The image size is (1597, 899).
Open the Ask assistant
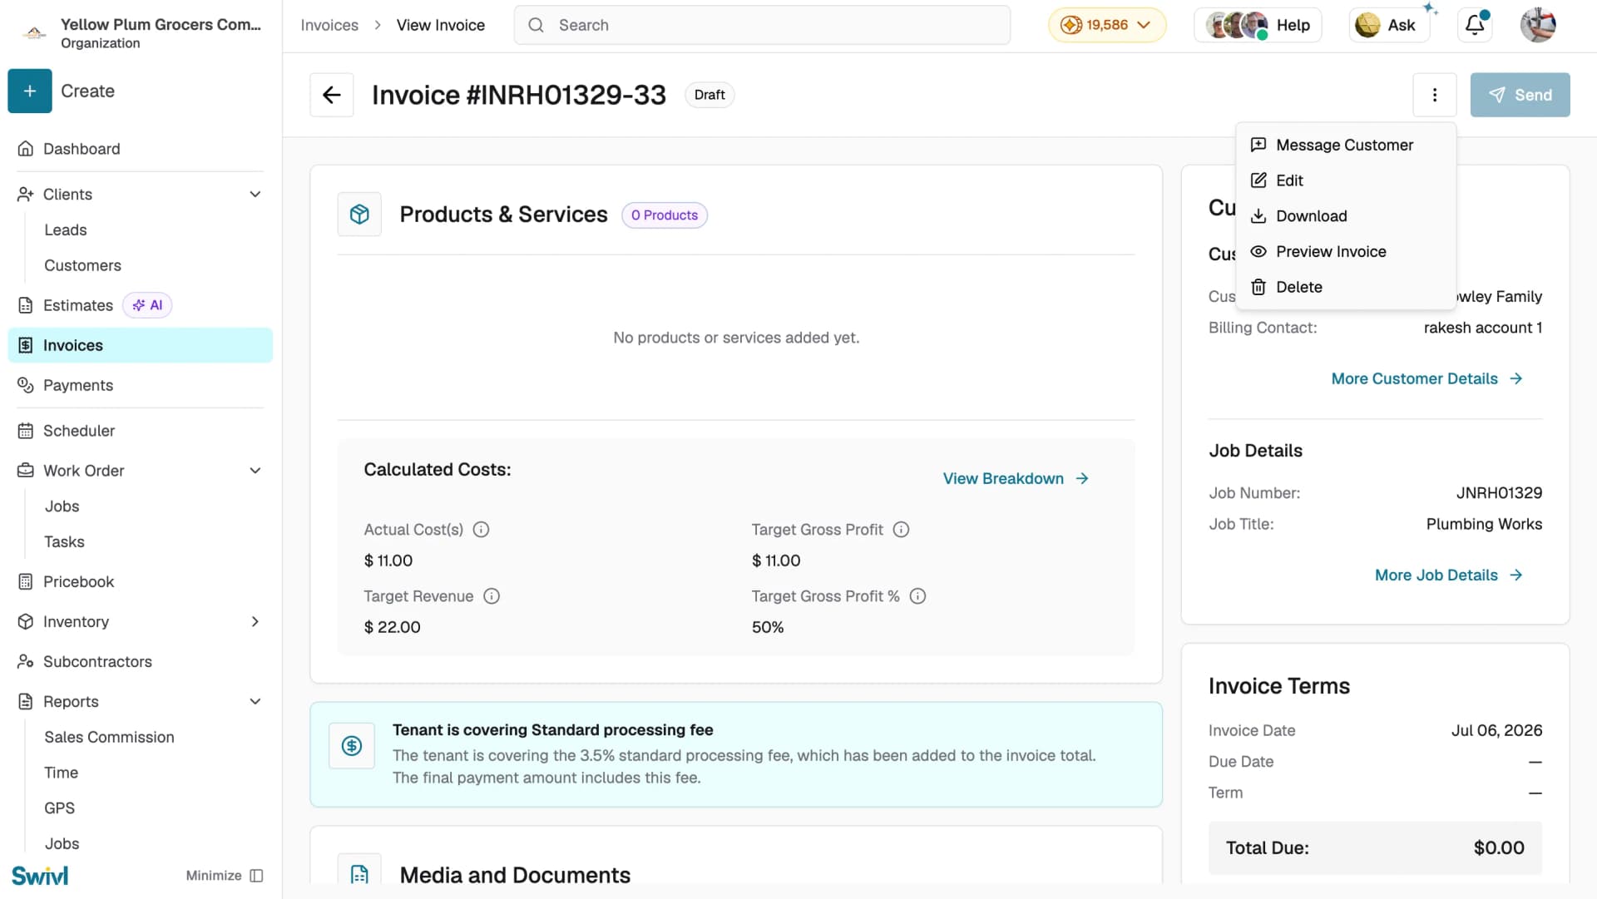(1388, 25)
